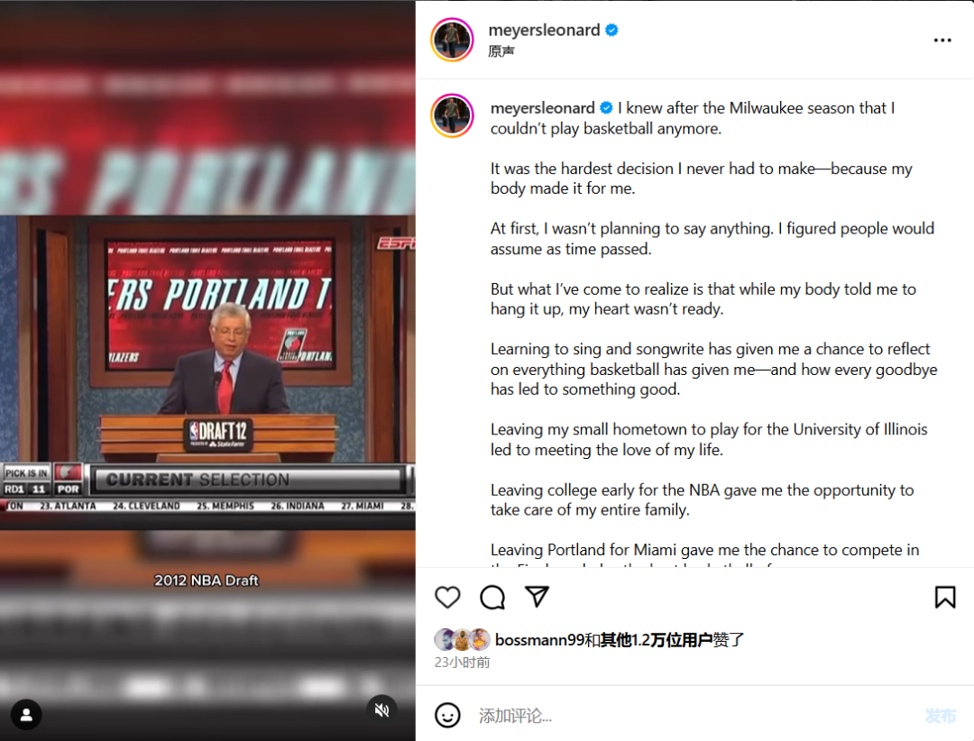The height and width of the screenshot is (741, 974).
Task: Click the liker avatars next to bossmann99
Action: point(462,639)
